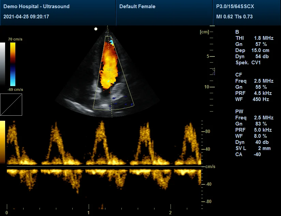Click the grayscale bar at left edge

(2, 64)
